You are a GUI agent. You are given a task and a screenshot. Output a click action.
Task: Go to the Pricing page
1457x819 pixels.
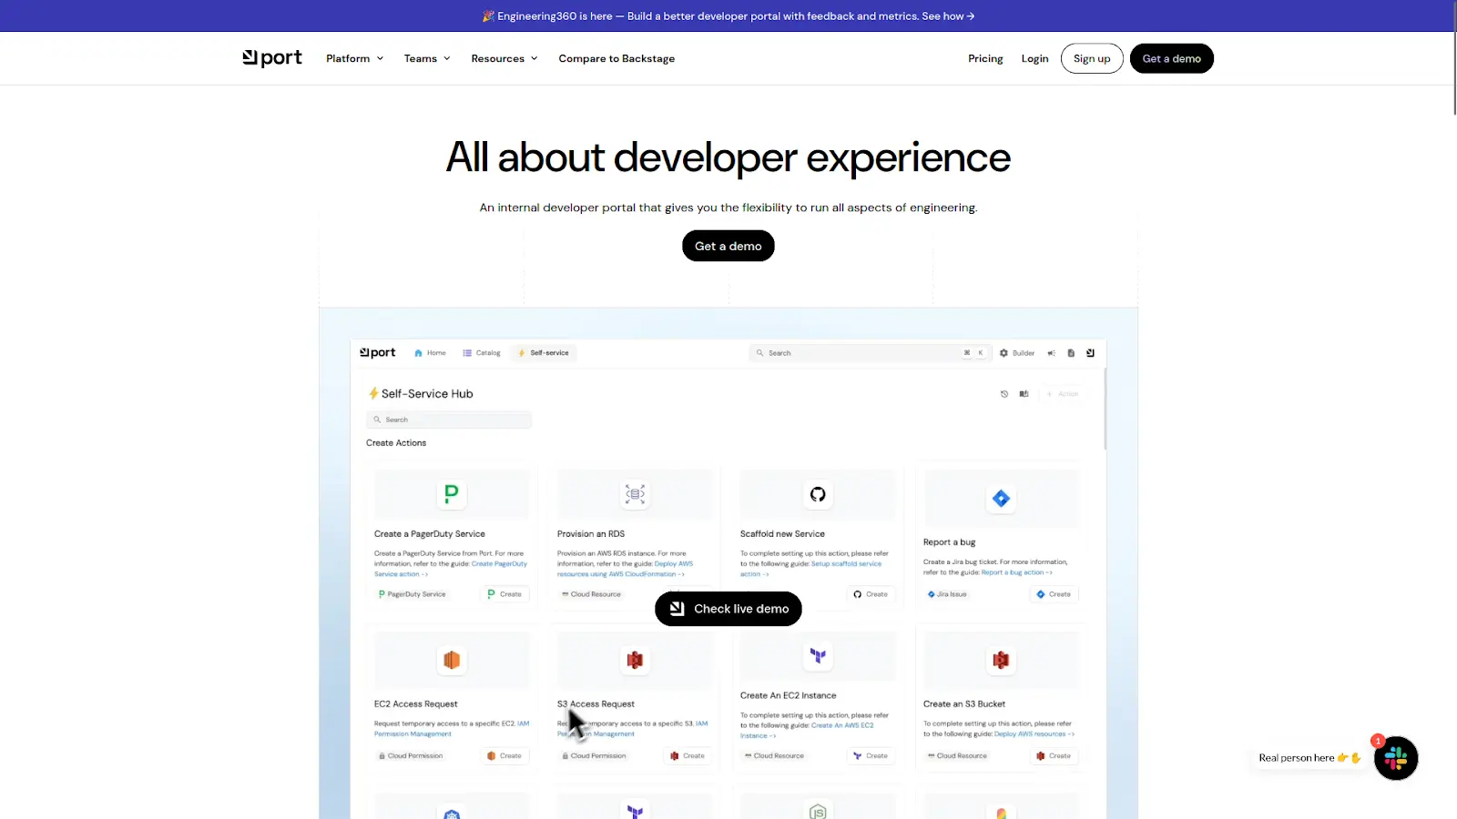pos(985,58)
